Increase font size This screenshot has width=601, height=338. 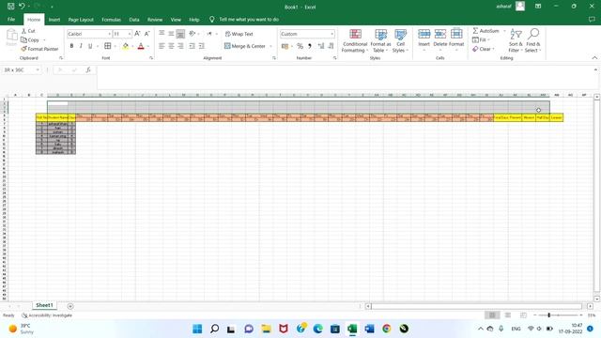[137, 34]
